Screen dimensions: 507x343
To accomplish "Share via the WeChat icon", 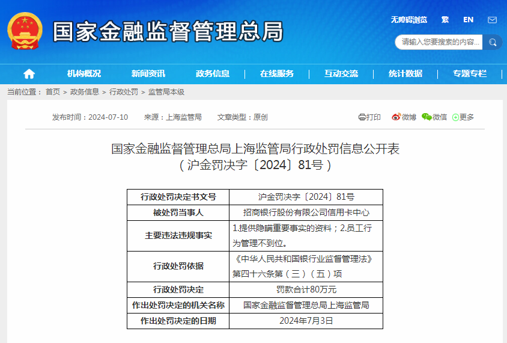I will tap(427, 117).
